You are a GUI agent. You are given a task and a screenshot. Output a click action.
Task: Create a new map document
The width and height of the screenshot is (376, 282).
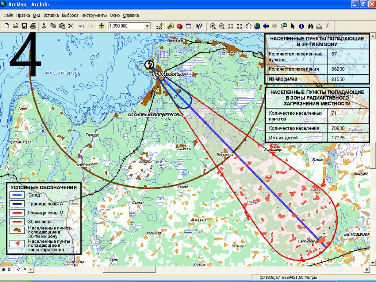point(7,26)
